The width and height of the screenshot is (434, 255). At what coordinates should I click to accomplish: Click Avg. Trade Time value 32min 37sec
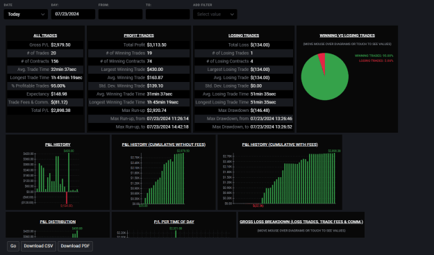64,69
